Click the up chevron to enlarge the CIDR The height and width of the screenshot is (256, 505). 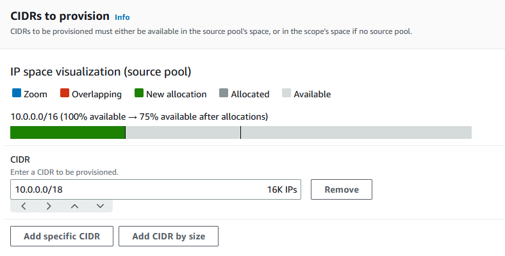74,206
